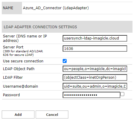Select the Server Port field containing 1636
The width and height of the screenshot is (134, 120).
click(95, 48)
